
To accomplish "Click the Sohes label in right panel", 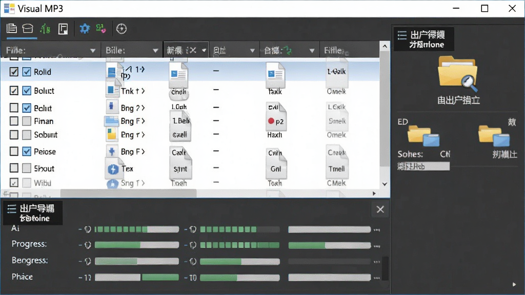I will click(410, 154).
